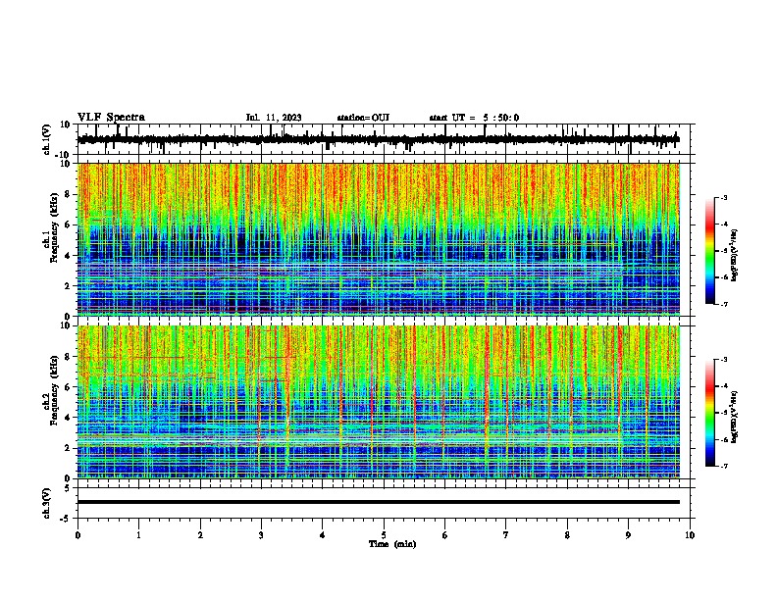
Task: Click the "station=OUI" header label
Action: [363, 118]
